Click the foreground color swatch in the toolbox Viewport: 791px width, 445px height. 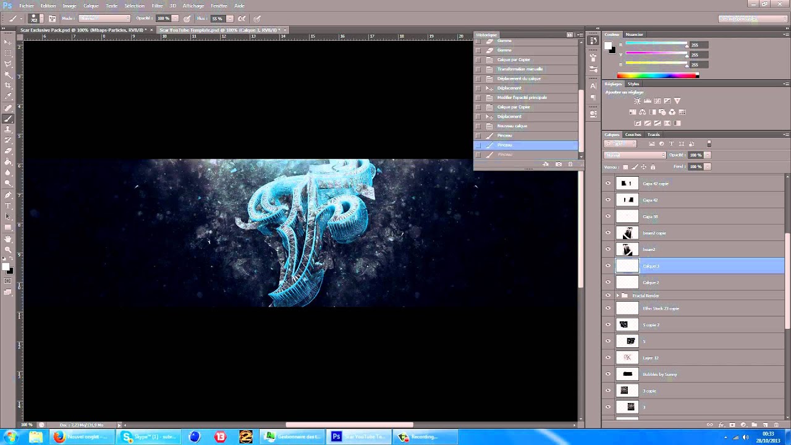click(x=6, y=267)
